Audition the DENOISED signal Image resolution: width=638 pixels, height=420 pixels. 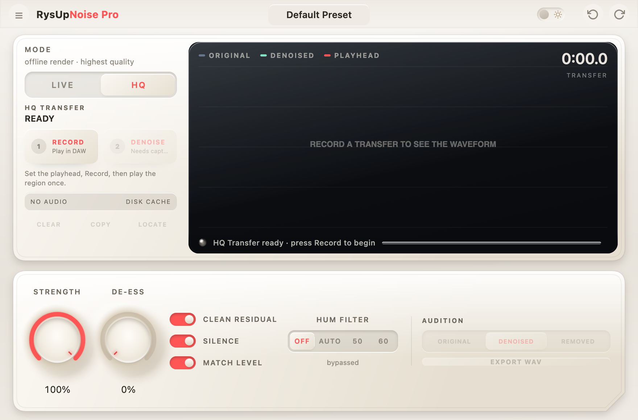click(516, 341)
